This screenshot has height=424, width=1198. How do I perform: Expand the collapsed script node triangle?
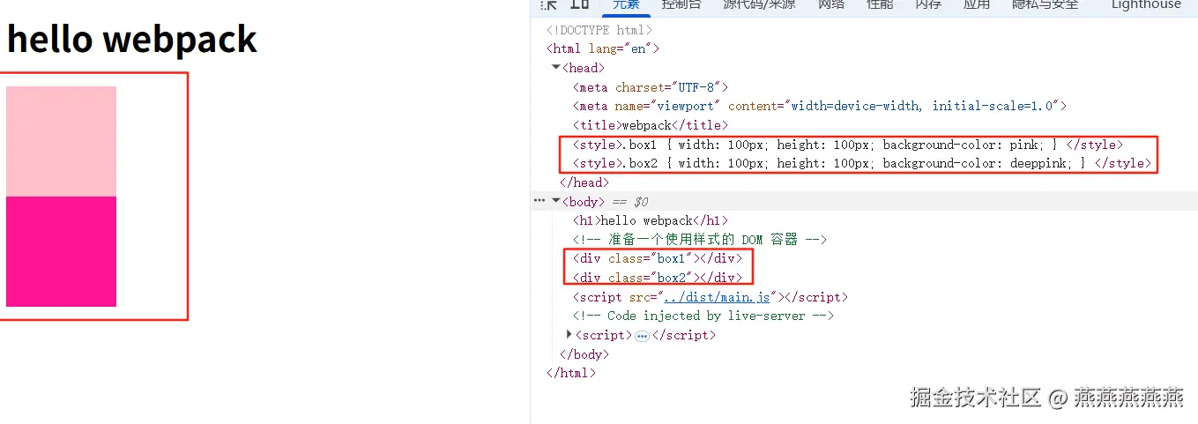(x=569, y=335)
